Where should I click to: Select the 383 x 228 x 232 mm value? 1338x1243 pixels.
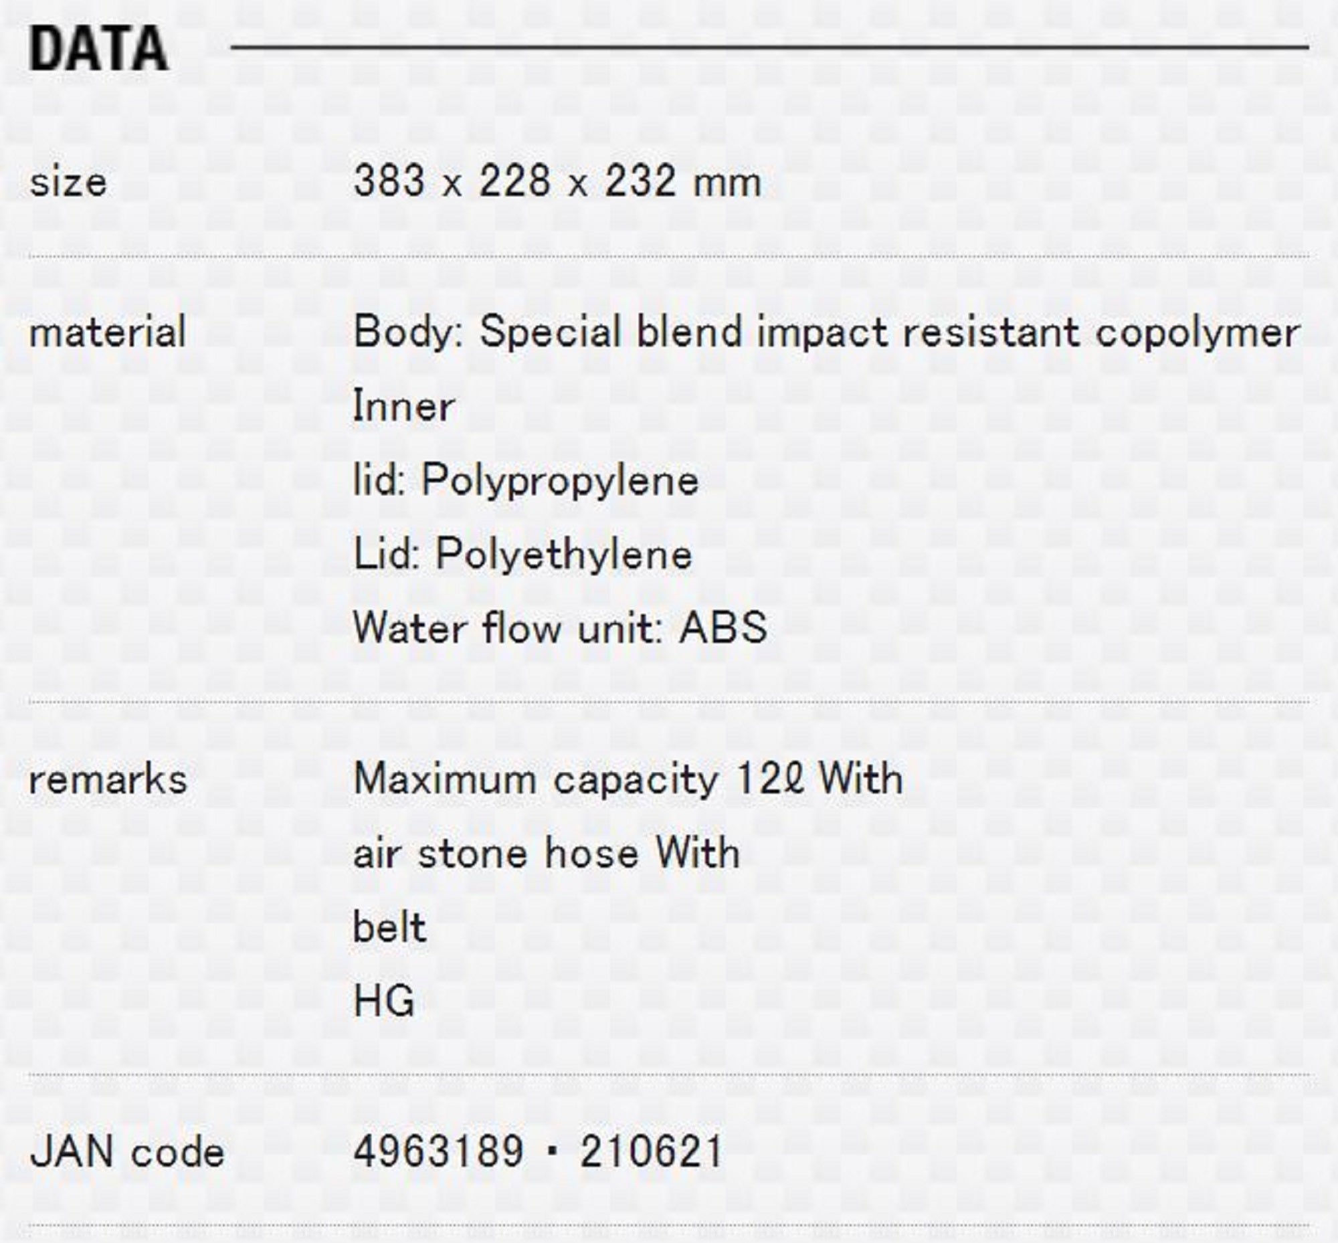tap(557, 181)
